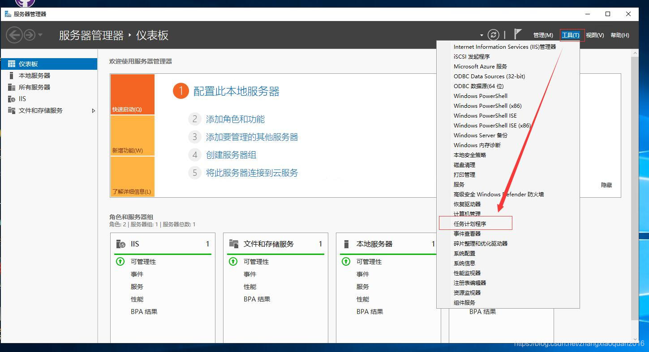Image resolution: width=649 pixels, height=352 pixels.
Task: Click 文件和存储服务 tile header icon
Action: [234, 244]
